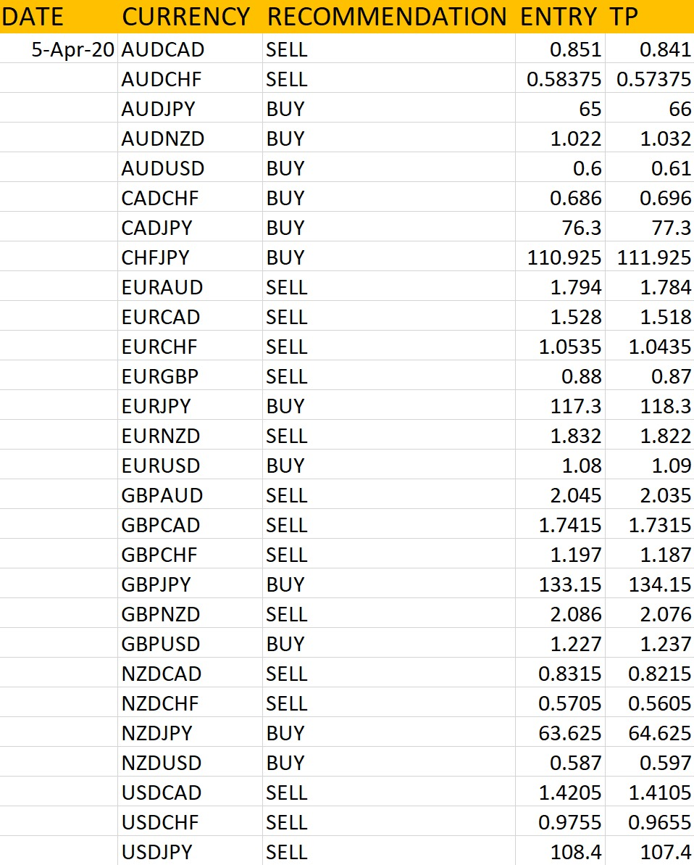Click the AUDCAD currency cell
The width and height of the screenshot is (694, 865).
coord(190,49)
